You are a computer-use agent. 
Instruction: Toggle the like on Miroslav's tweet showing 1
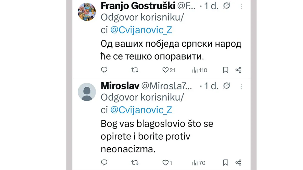pyautogui.click(x=166, y=163)
